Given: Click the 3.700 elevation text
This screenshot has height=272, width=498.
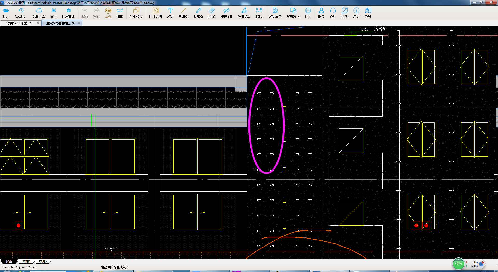Looking at the screenshot, I should point(112,251).
